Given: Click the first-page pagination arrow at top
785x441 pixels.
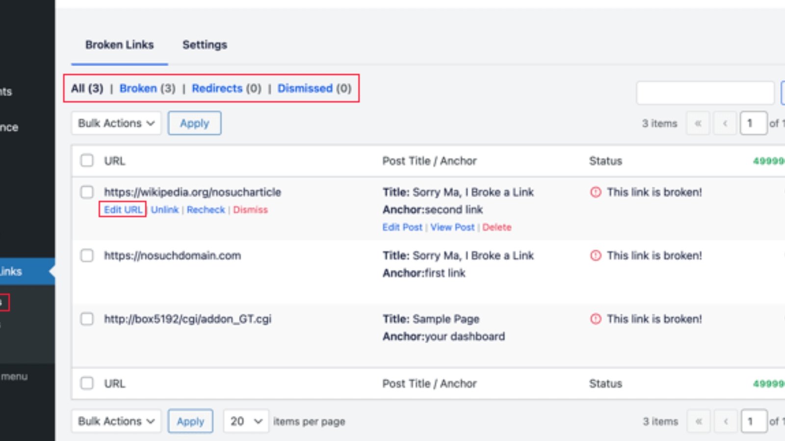Looking at the screenshot, I should pos(698,123).
